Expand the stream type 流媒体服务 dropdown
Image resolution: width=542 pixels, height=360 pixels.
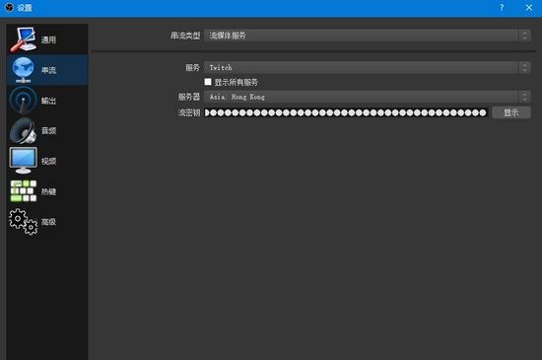pos(368,36)
